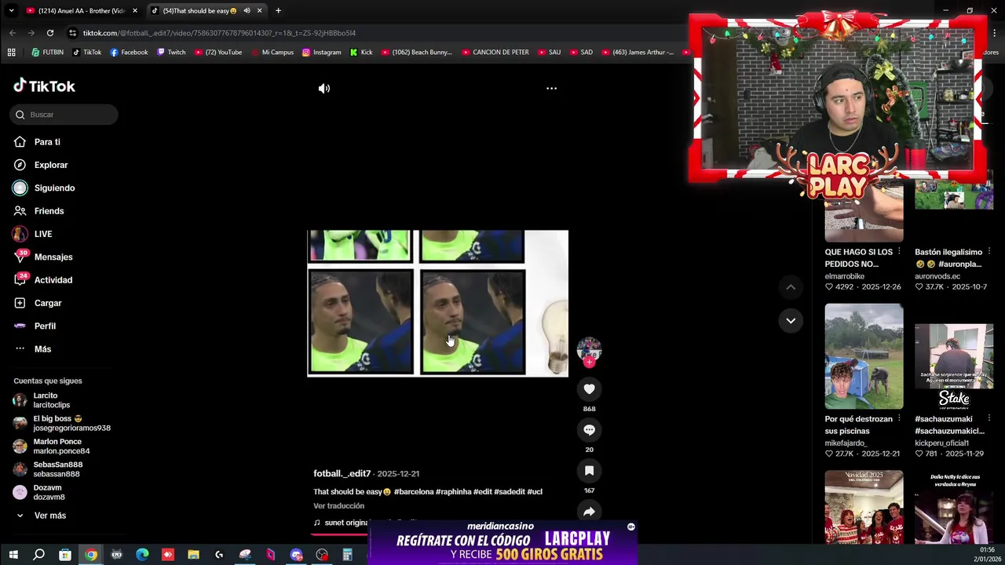1005x565 pixels.
Task: Go to next video with down chevron
Action: coord(791,320)
